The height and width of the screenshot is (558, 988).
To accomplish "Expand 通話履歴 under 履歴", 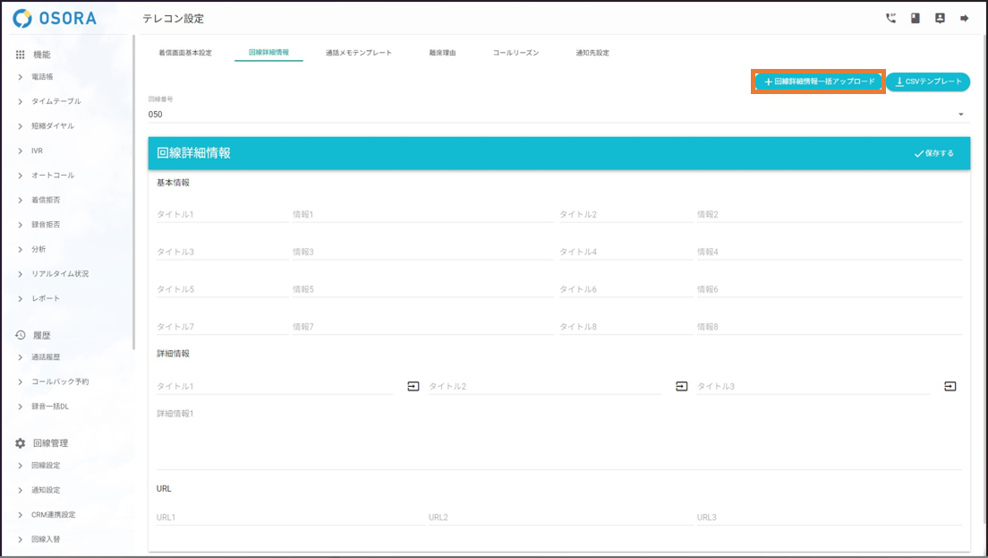I will point(46,356).
